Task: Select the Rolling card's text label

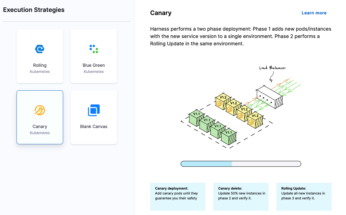Action: [40, 65]
